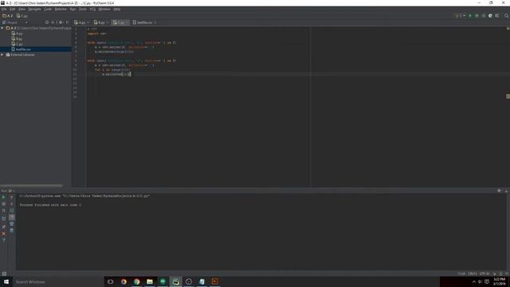Open the Window menu

pos(104,9)
